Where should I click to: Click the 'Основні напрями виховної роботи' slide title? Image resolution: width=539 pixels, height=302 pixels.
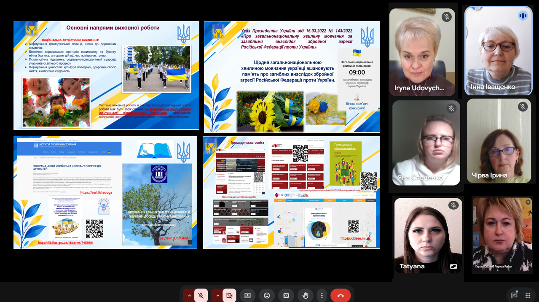(x=113, y=28)
